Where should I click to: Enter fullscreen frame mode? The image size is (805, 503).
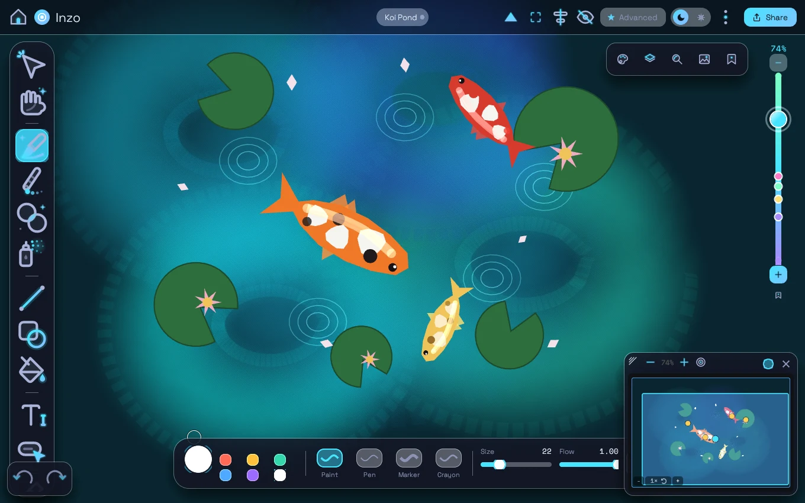click(x=536, y=17)
